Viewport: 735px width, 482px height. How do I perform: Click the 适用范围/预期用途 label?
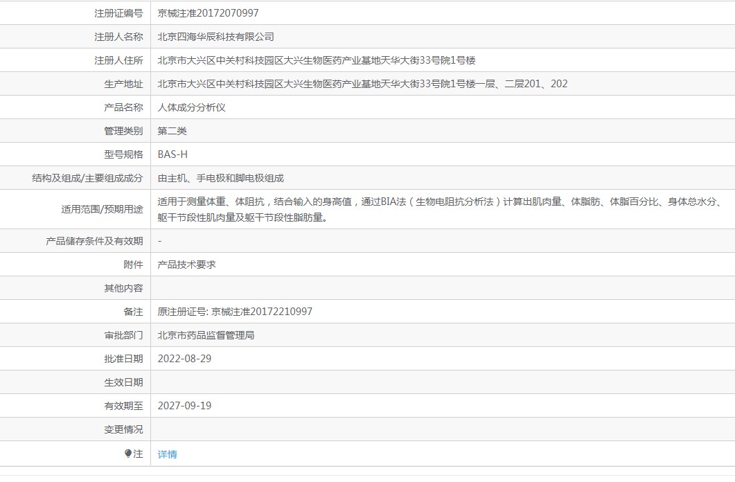(102, 209)
